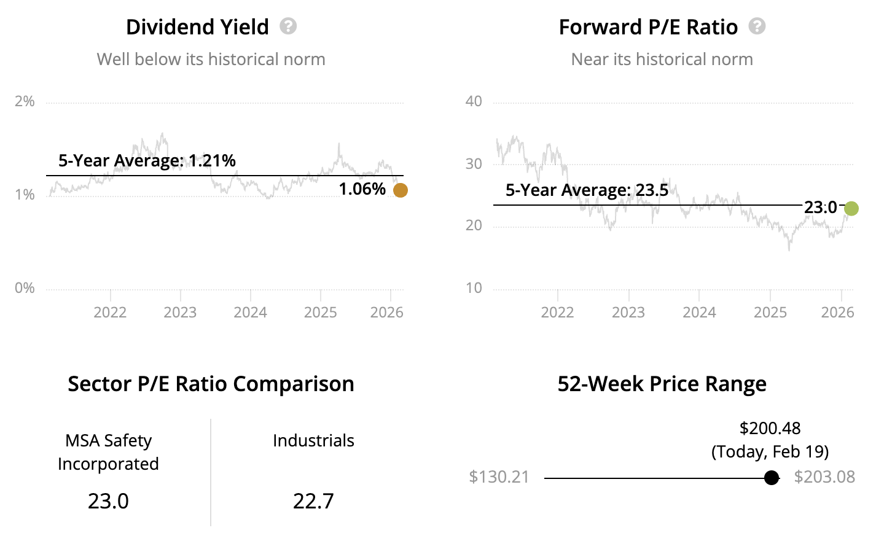Click the 52-week low price $130.21
The width and height of the screenshot is (876, 533).
coord(499,477)
